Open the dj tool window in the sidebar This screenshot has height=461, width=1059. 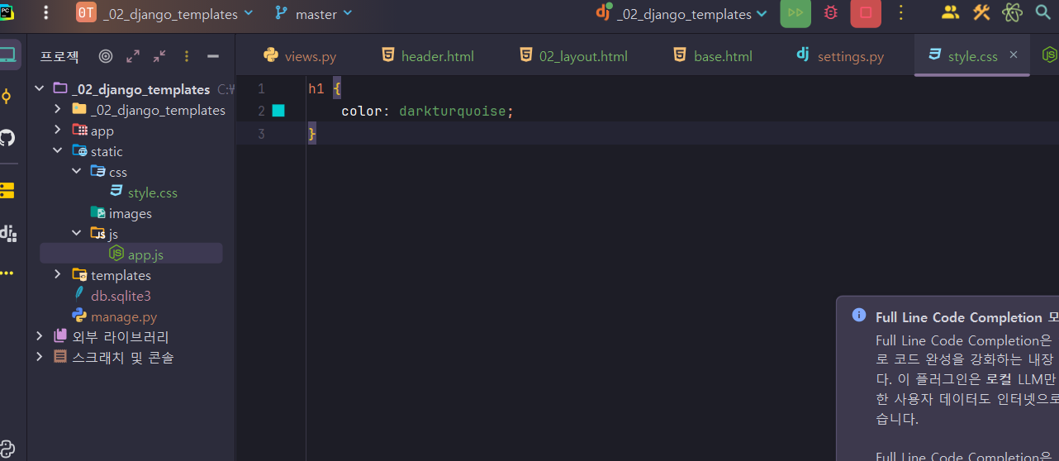pyautogui.click(x=7, y=232)
